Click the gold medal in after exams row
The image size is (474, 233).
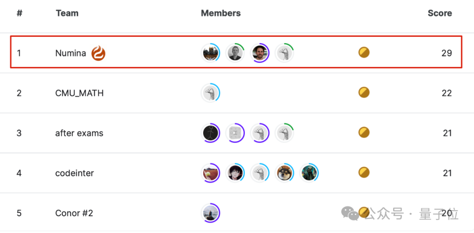pos(364,132)
